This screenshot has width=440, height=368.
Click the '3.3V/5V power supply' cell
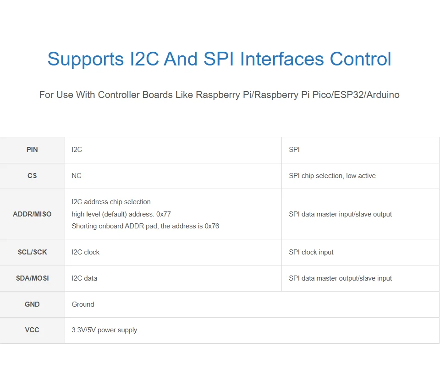252,330
